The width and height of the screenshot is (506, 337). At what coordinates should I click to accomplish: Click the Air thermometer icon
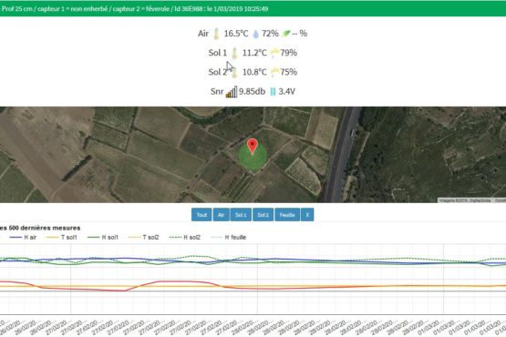pyautogui.click(x=216, y=34)
